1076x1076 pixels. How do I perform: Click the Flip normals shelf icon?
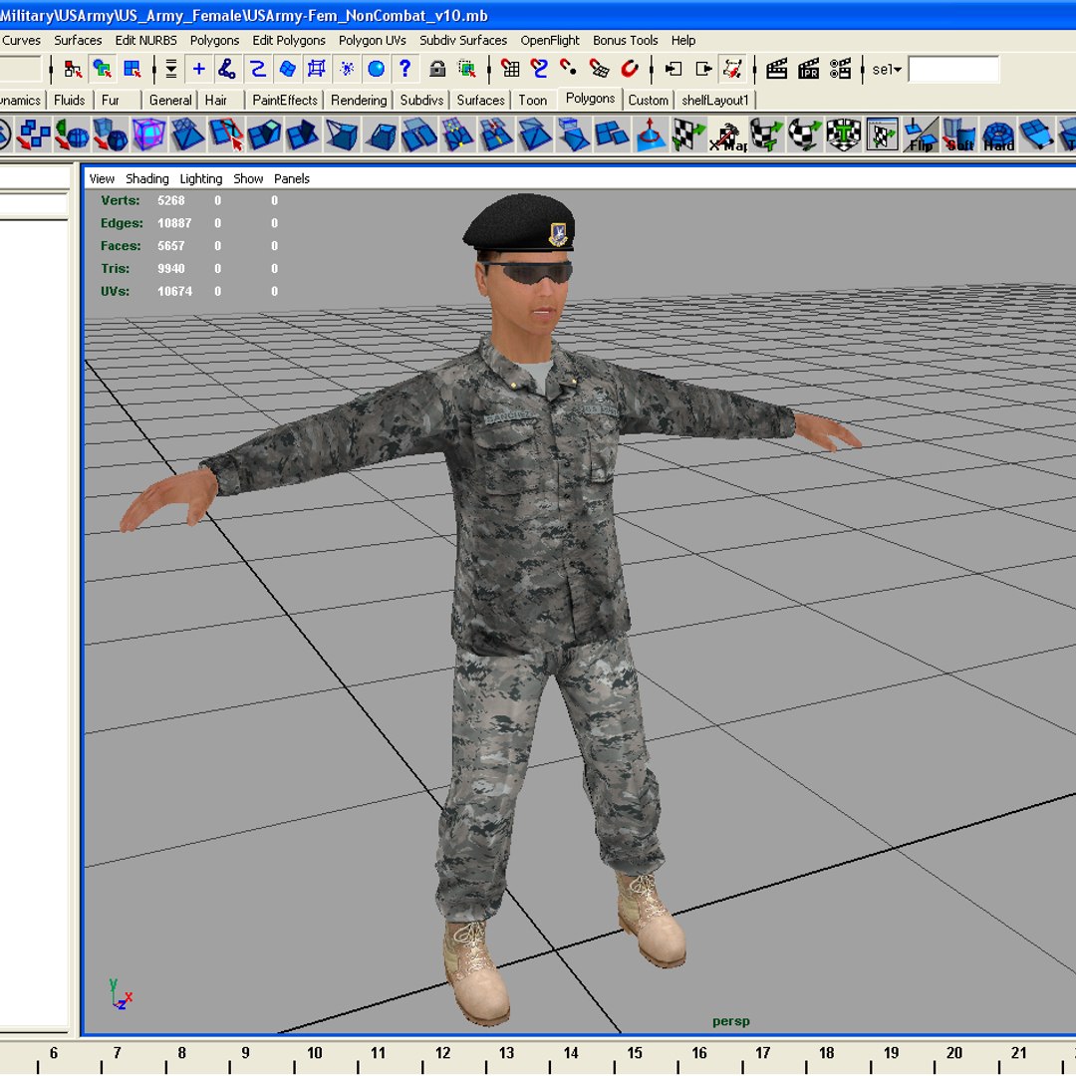click(x=921, y=134)
